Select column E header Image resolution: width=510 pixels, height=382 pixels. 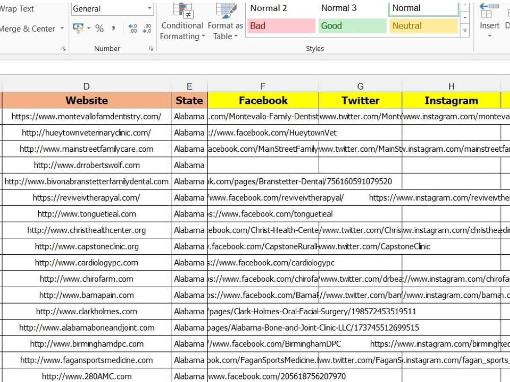coord(189,86)
